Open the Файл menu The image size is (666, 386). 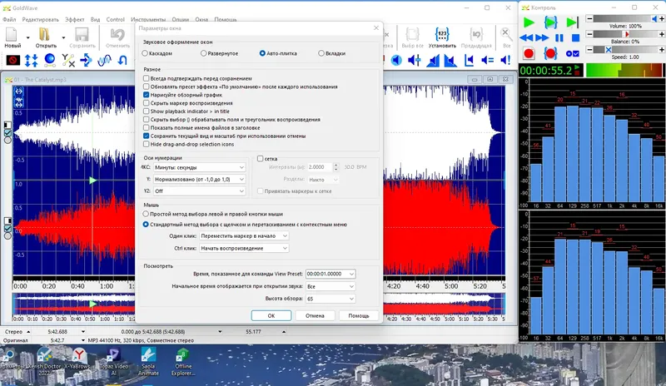pyautogui.click(x=10, y=18)
